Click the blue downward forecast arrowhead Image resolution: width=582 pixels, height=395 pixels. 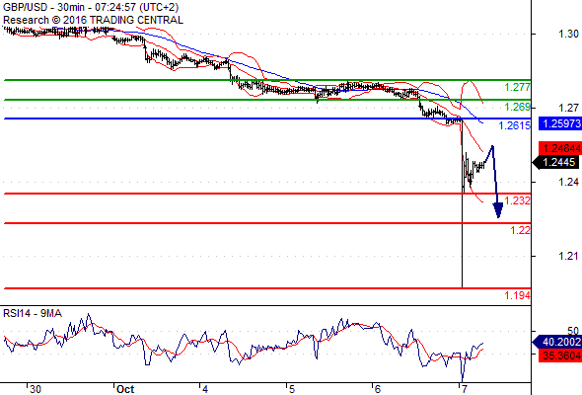coord(498,210)
